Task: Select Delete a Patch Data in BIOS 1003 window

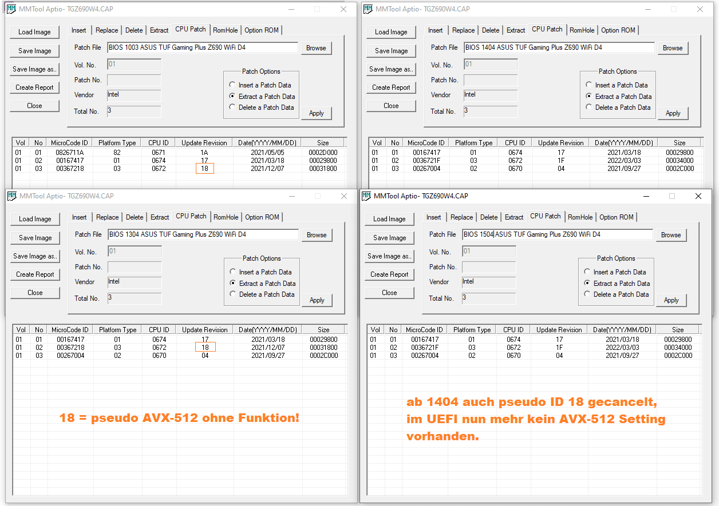Action: pyautogui.click(x=232, y=107)
